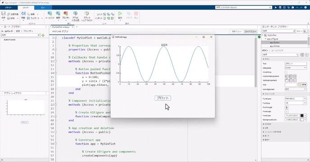The height and width of the screenshot is (162, 310).
Task: Click the redo arrow in the quick access bar
Action: click(301, 7)
